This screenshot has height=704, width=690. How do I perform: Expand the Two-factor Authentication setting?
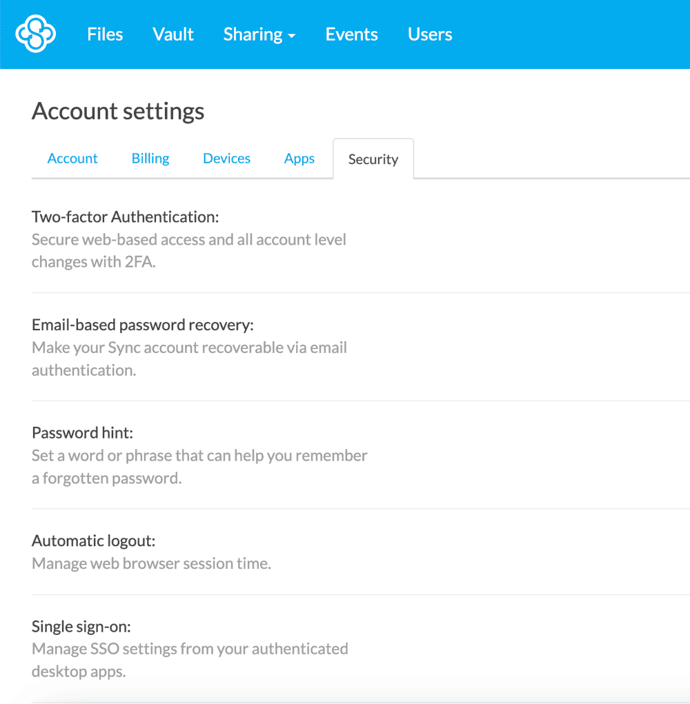click(125, 216)
